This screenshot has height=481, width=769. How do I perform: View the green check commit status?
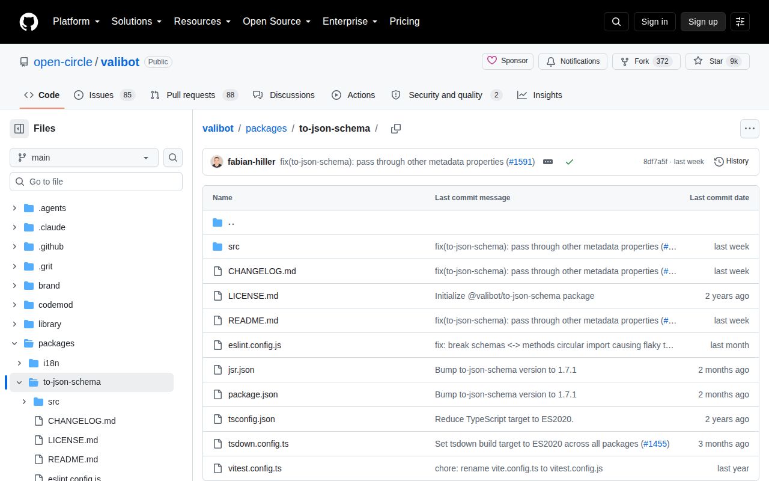[570, 162]
